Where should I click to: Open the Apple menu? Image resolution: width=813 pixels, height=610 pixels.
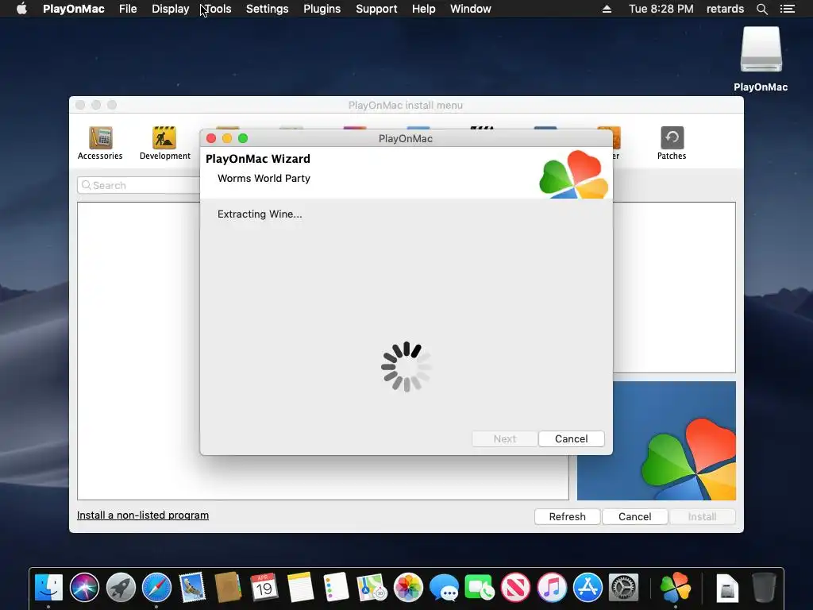[21, 9]
